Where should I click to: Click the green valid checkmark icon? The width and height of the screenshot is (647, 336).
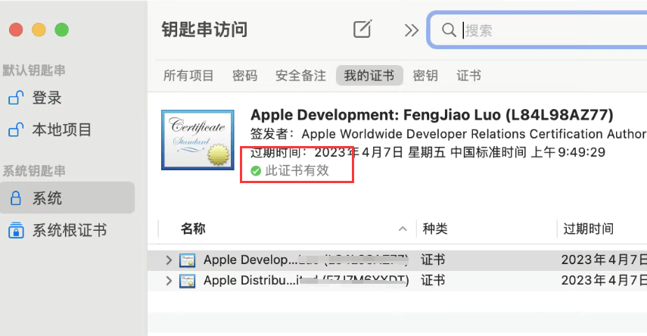[256, 170]
